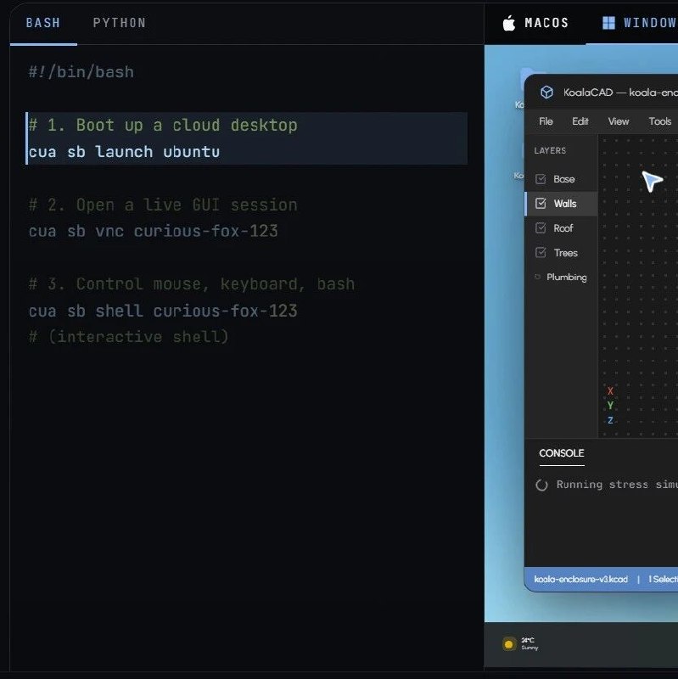This screenshot has height=679, width=678.
Task: Switch to the BASH code tab
Action: (43, 23)
